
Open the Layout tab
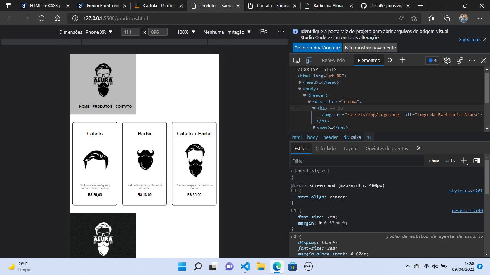click(x=351, y=148)
